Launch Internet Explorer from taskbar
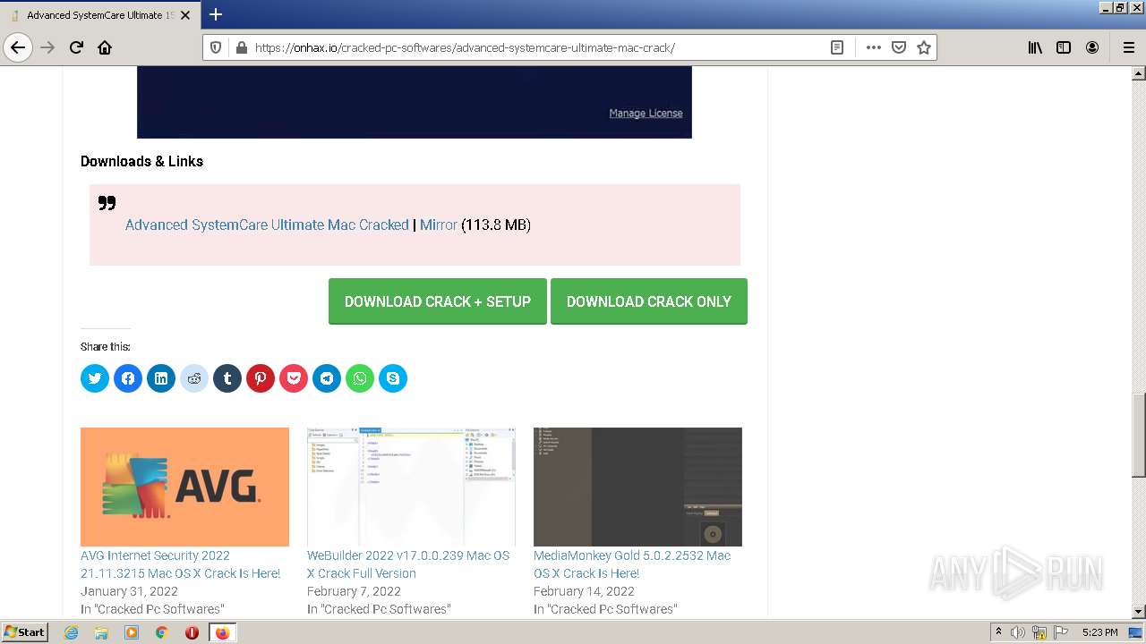The height and width of the screenshot is (644, 1146). pyautogui.click(x=72, y=632)
